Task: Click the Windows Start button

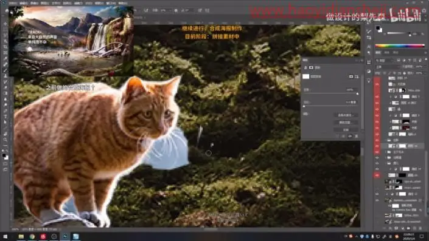Action: pyautogui.click(x=5, y=236)
